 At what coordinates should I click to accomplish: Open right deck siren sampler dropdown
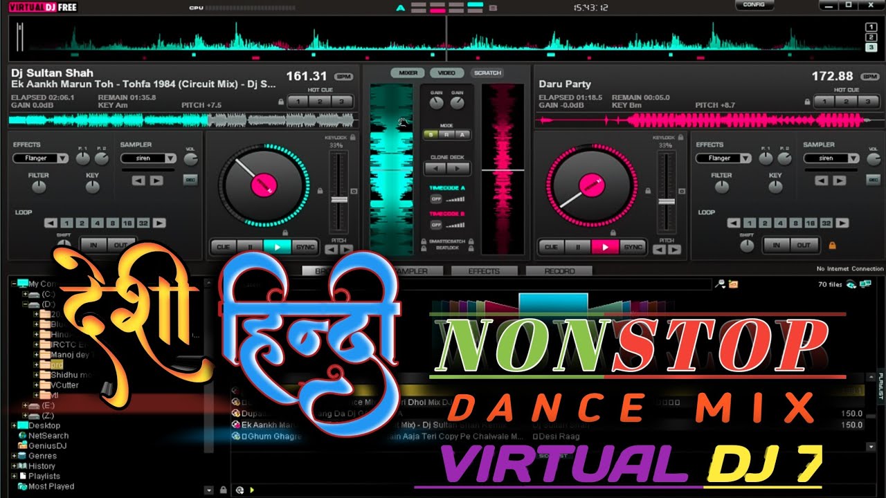click(x=831, y=158)
